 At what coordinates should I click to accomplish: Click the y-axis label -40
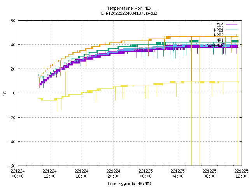point(12,142)
